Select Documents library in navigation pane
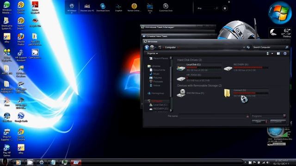The width and height of the screenshot is (296, 166). coord(157,70)
